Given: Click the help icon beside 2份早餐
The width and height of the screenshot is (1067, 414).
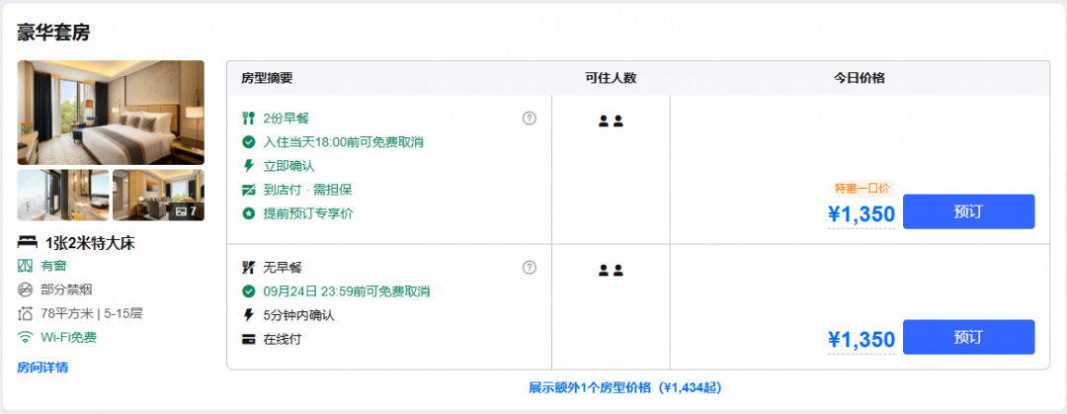Looking at the screenshot, I should point(530,118).
